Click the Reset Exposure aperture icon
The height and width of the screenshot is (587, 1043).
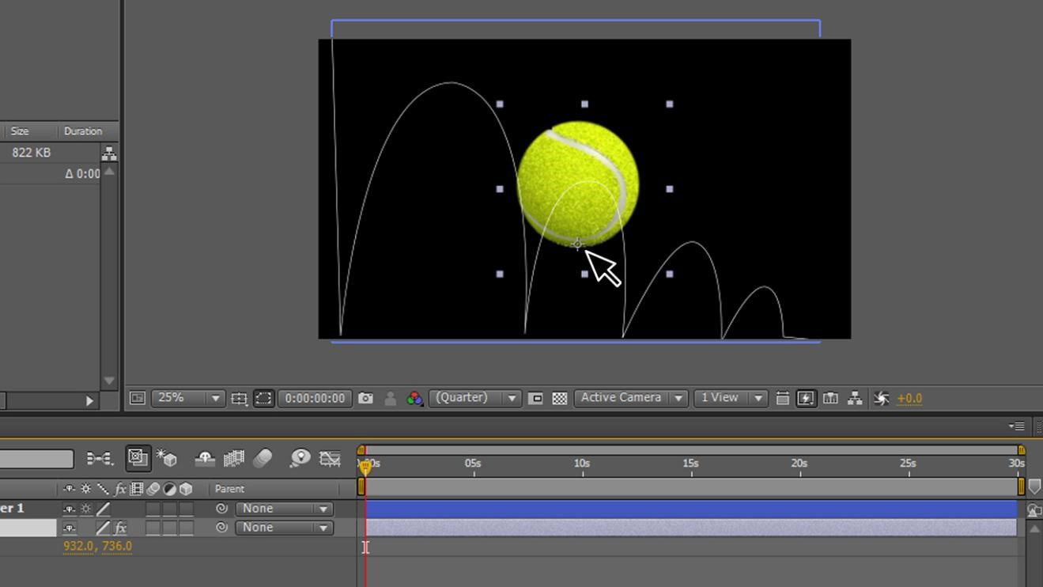(881, 399)
